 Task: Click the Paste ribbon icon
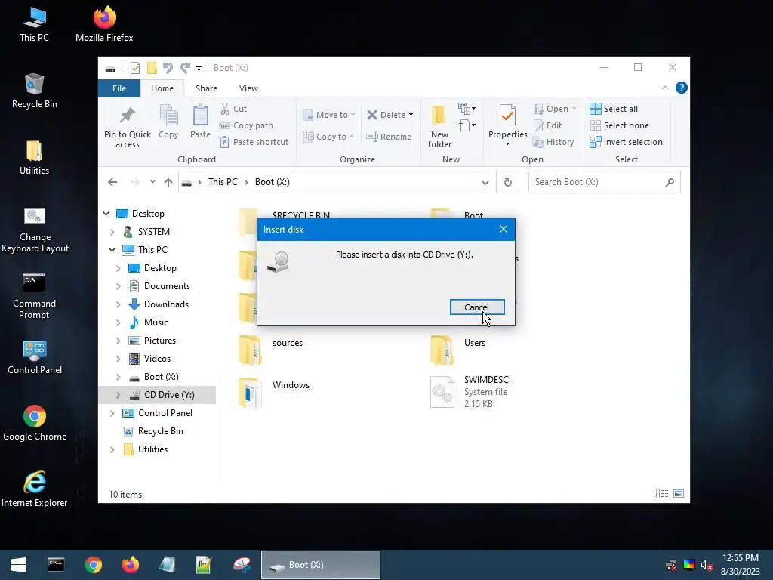(200, 115)
